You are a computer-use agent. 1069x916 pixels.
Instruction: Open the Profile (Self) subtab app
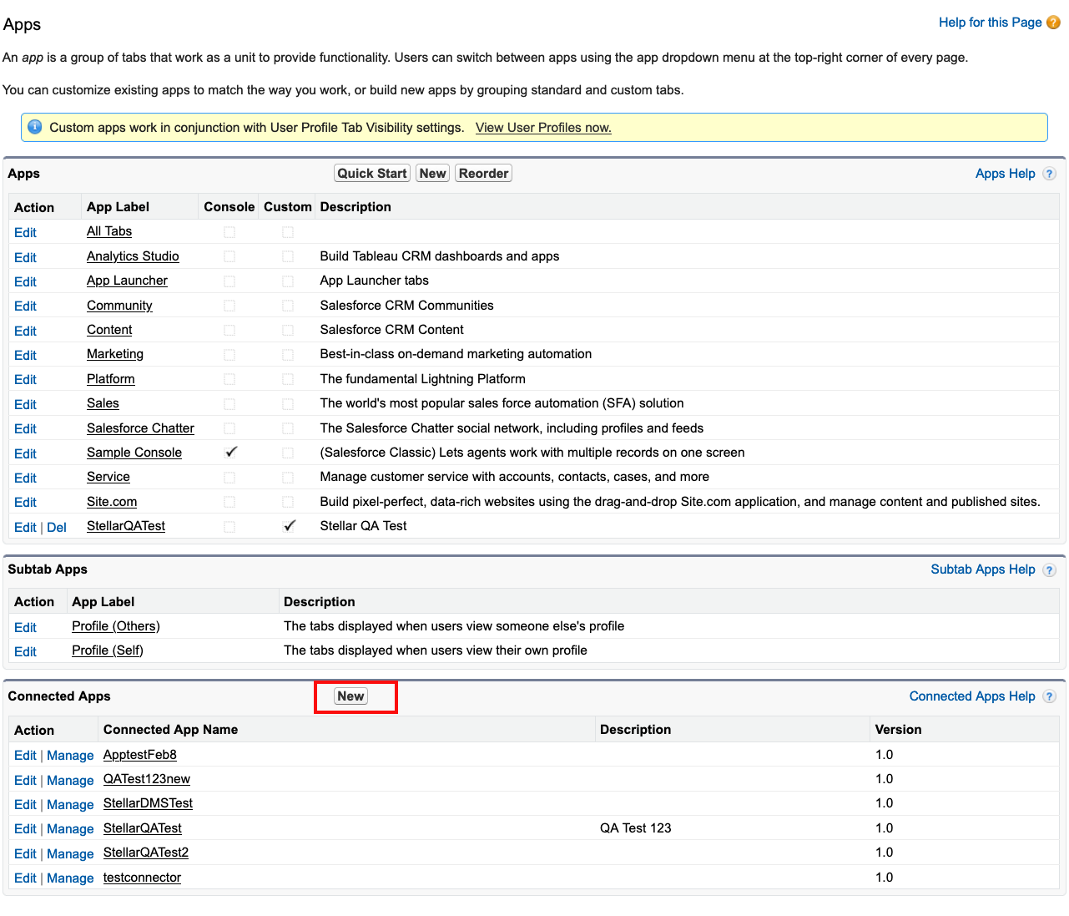click(107, 650)
